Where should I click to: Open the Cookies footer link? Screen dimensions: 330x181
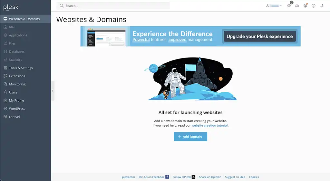point(254,177)
